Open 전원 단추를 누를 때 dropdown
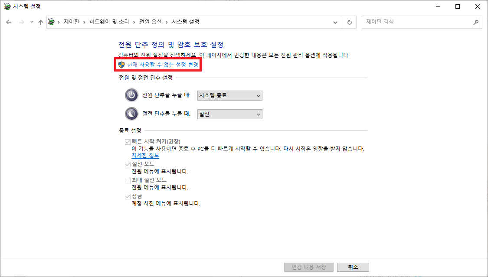 pos(229,95)
